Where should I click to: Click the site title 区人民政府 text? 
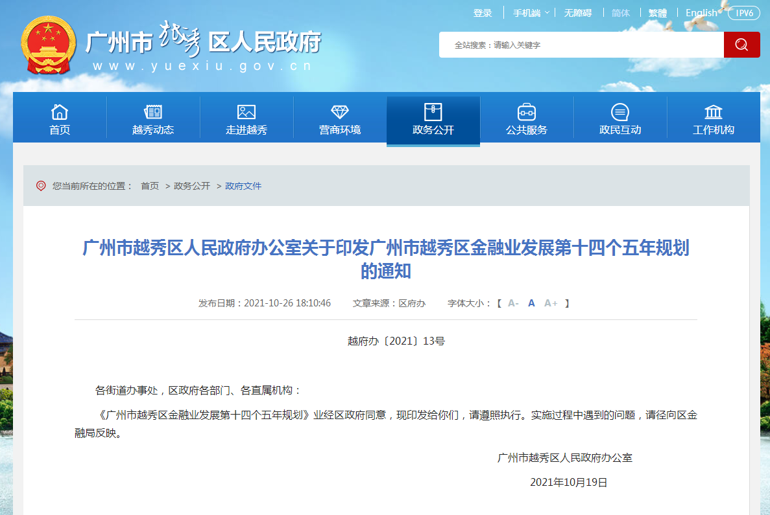(265, 41)
